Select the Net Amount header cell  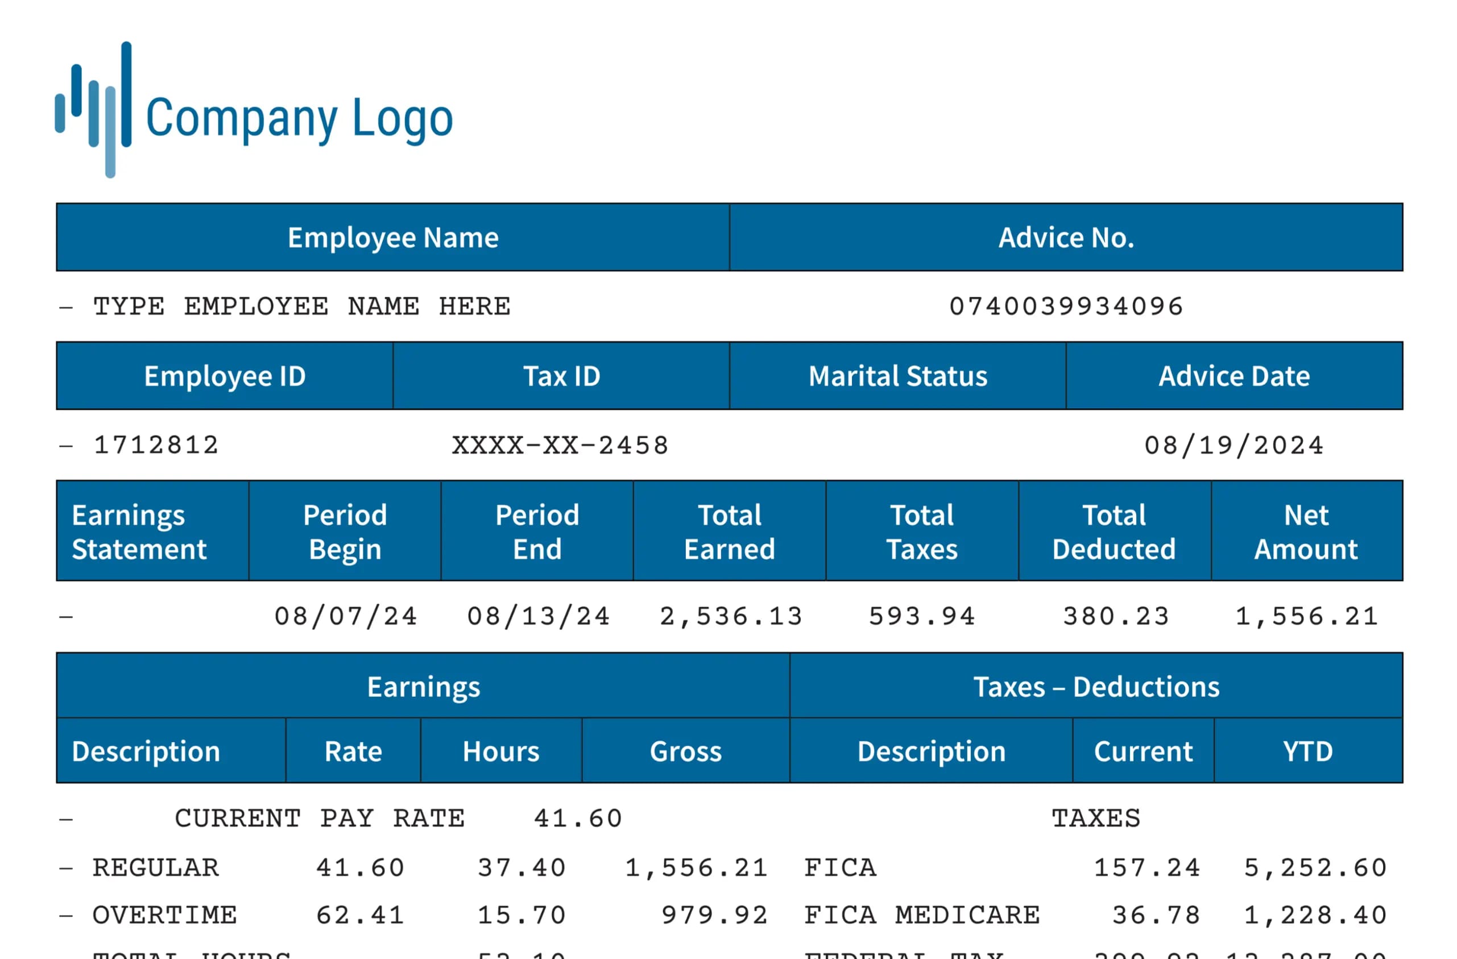tap(1306, 531)
